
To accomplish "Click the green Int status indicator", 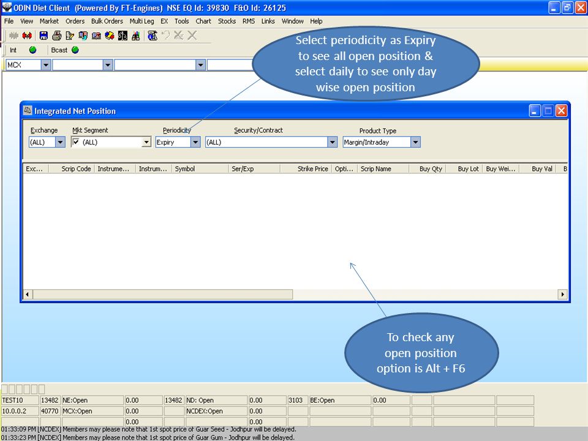I will click(32, 50).
